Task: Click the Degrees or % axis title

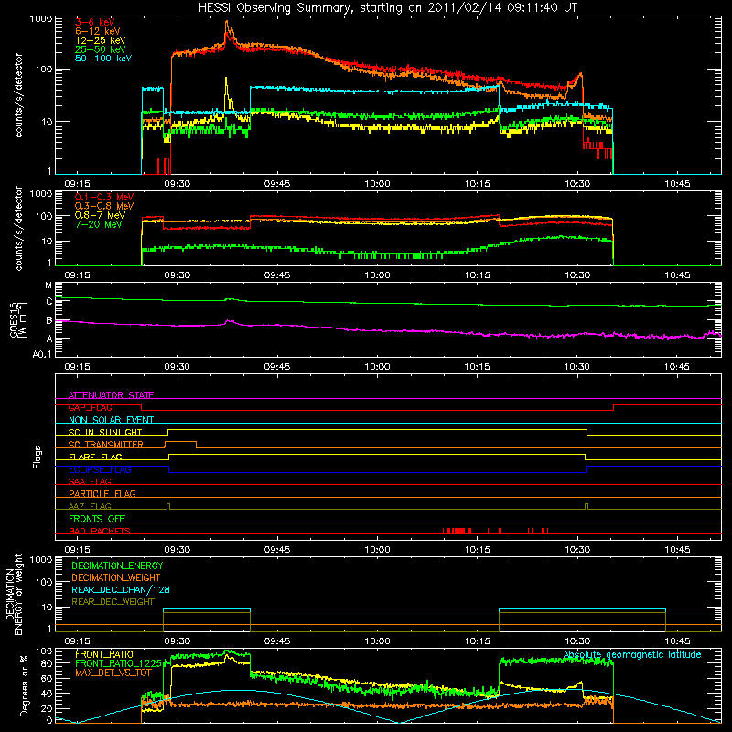Action: point(24,685)
